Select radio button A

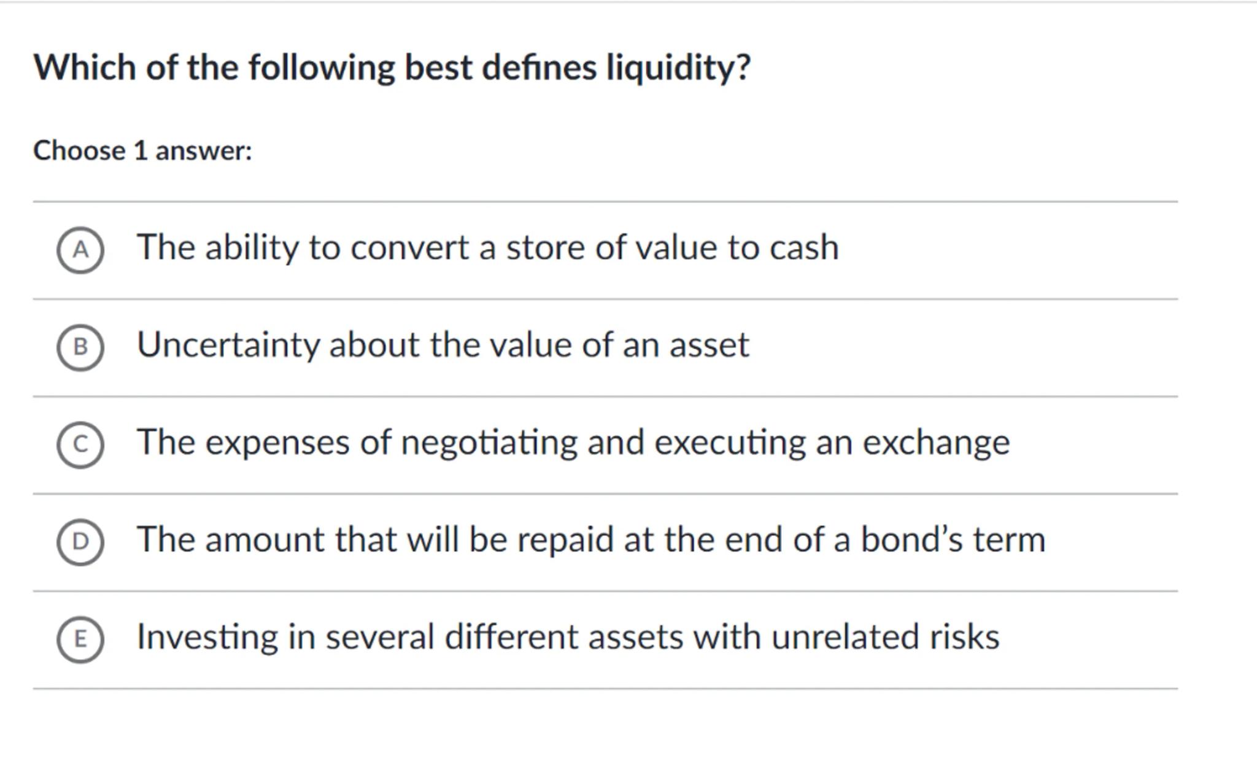[x=80, y=250]
